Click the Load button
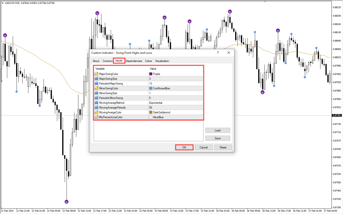 [x=218, y=130]
